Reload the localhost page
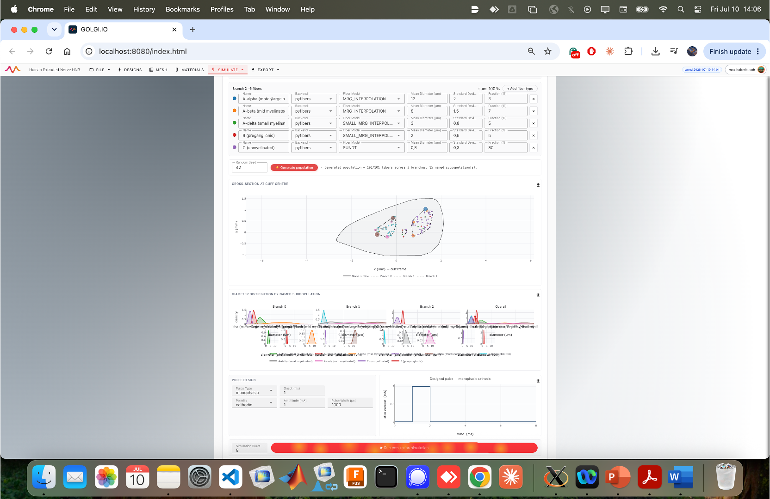Image resolution: width=770 pixels, height=499 pixels. (49, 51)
